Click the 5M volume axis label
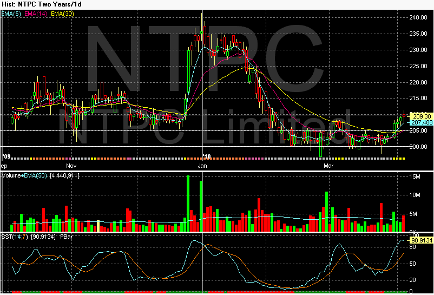Image resolution: width=434 pixels, height=295 pixels. pyautogui.click(x=413, y=214)
